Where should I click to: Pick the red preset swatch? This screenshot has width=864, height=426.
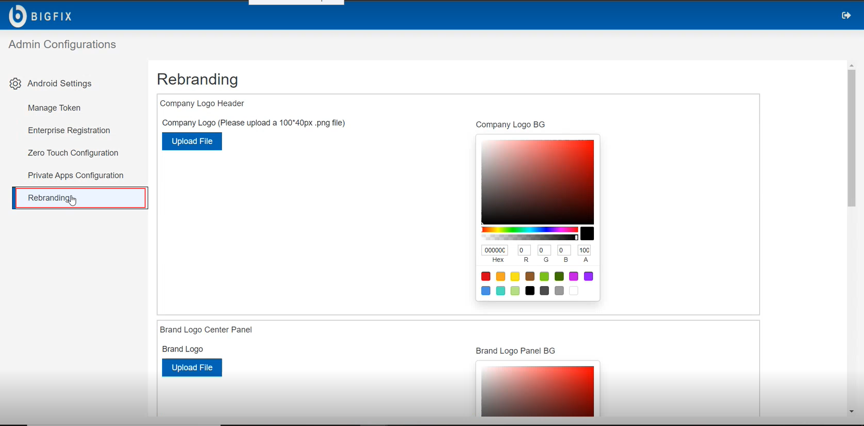(x=486, y=277)
